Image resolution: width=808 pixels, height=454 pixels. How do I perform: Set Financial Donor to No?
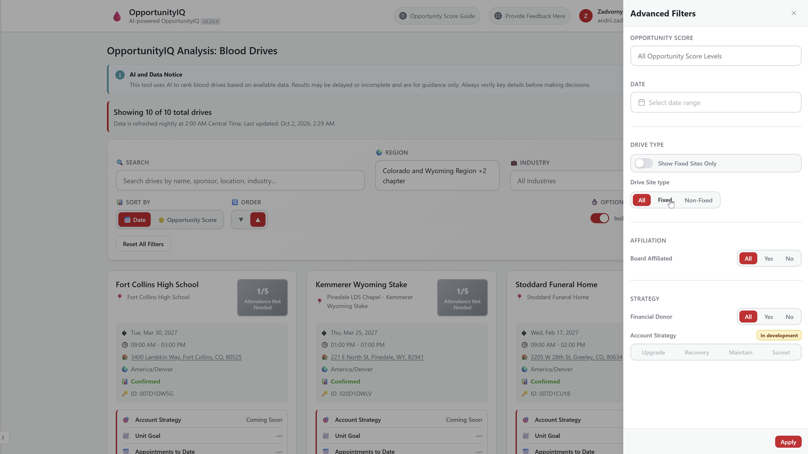click(789, 317)
